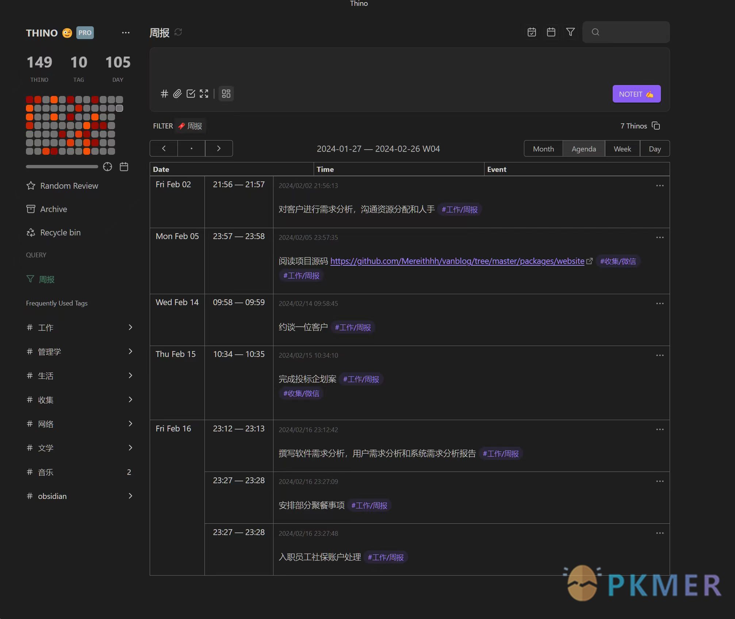Expand the 收集 tag in sidebar
The width and height of the screenshot is (735, 619).
pos(130,399)
